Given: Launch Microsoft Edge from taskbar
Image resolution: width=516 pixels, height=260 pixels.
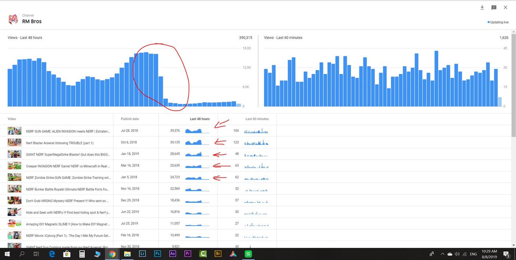Looking at the screenshot, I should pos(52,254).
